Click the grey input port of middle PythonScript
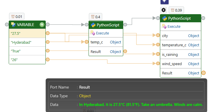The width and height of the screenshot is (224, 112). (x=87, y=25)
